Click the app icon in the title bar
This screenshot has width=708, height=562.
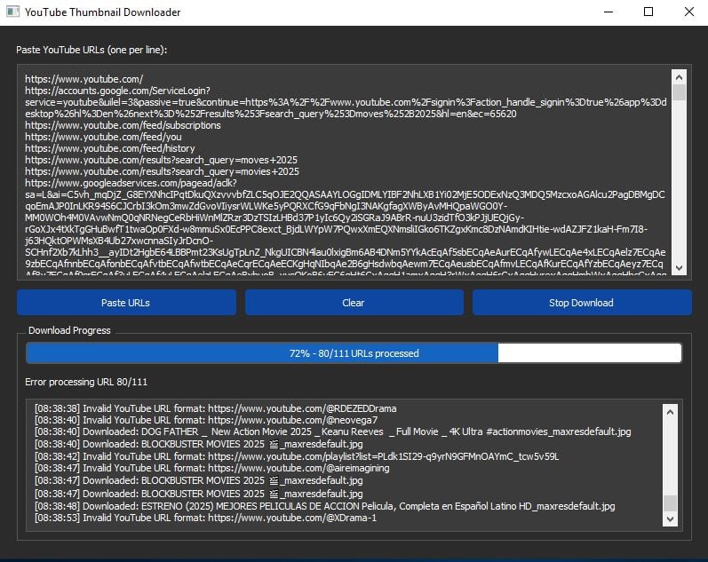12,12
